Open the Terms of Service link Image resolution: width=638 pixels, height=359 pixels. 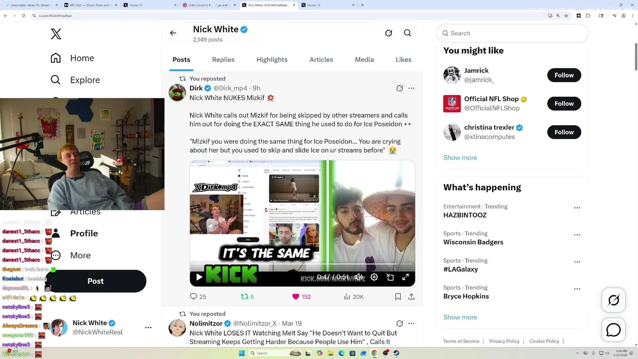461,341
